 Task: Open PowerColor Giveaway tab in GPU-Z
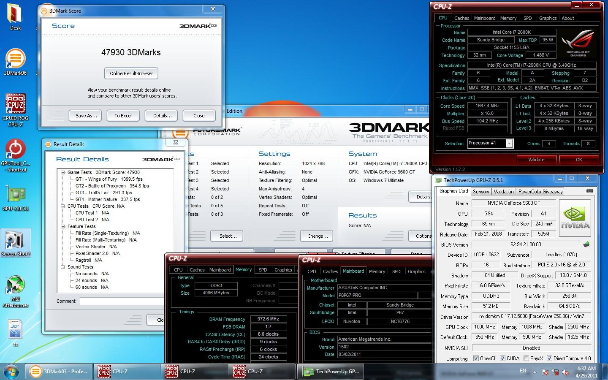(540, 192)
